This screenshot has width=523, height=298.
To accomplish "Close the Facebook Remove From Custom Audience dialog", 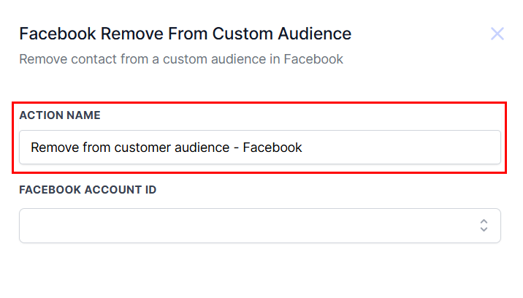I will click(497, 34).
